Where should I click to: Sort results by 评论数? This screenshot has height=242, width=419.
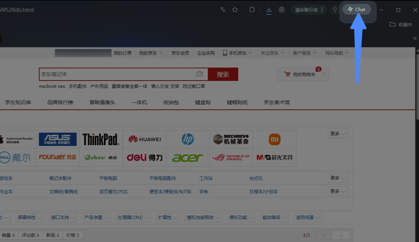click(31, 235)
